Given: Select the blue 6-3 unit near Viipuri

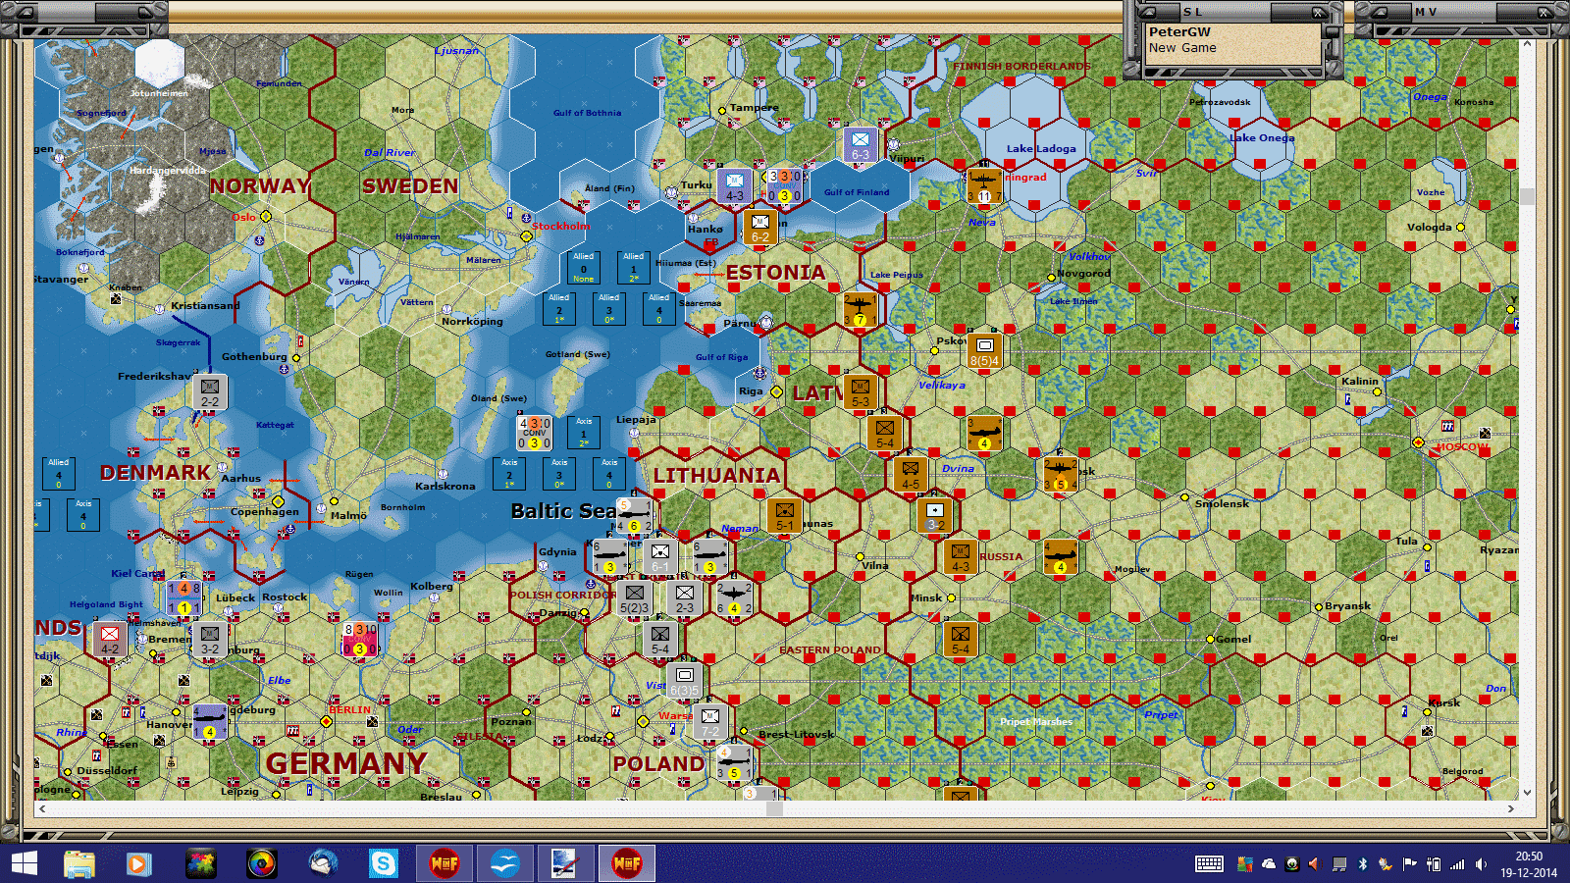Looking at the screenshot, I should coord(861,144).
